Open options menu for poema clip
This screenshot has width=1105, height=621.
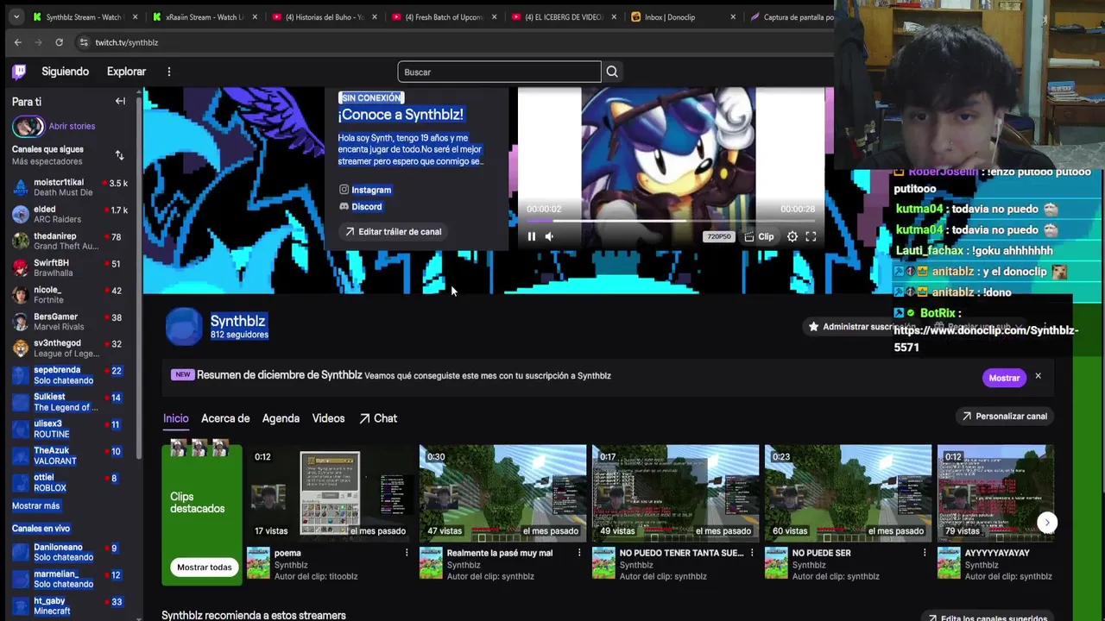click(407, 553)
